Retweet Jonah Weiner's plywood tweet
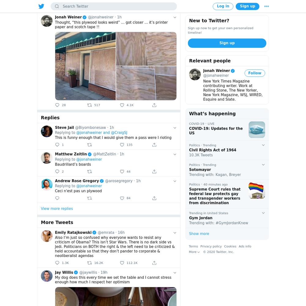The image size is (306, 306). click(x=89, y=105)
